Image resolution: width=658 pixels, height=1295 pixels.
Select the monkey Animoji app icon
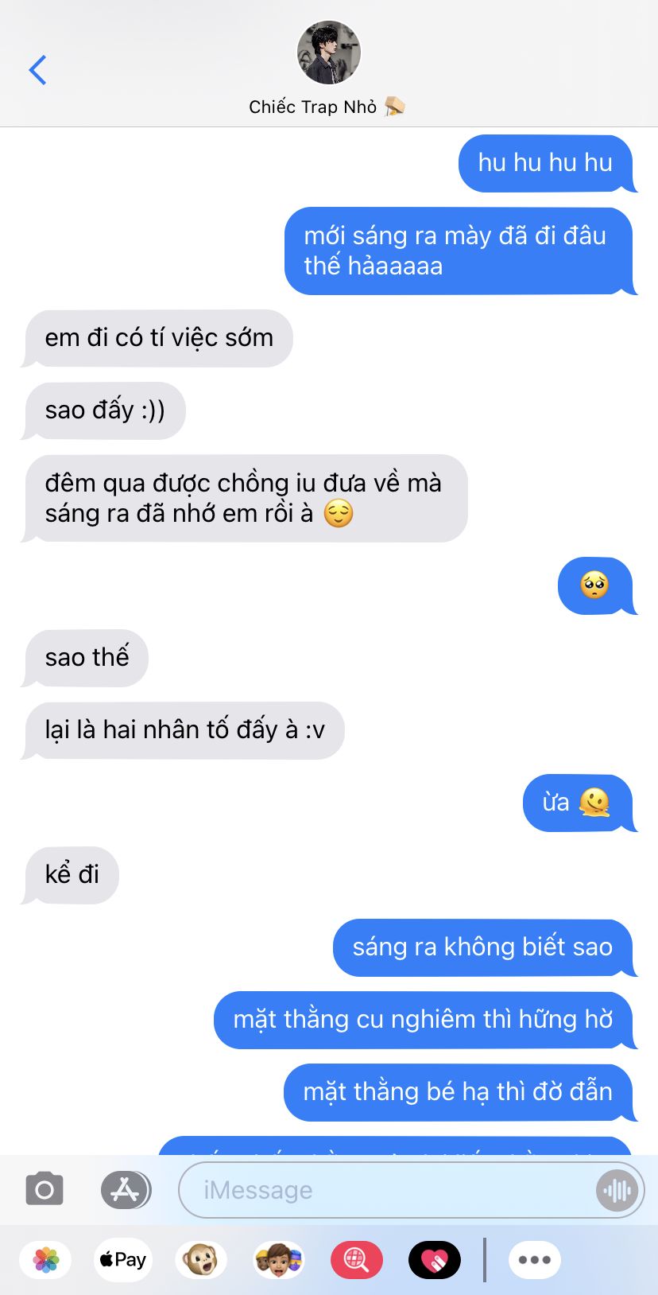(x=201, y=1260)
